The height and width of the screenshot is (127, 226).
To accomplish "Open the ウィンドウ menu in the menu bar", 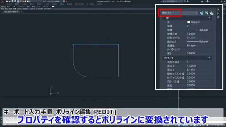I will point(90,4).
